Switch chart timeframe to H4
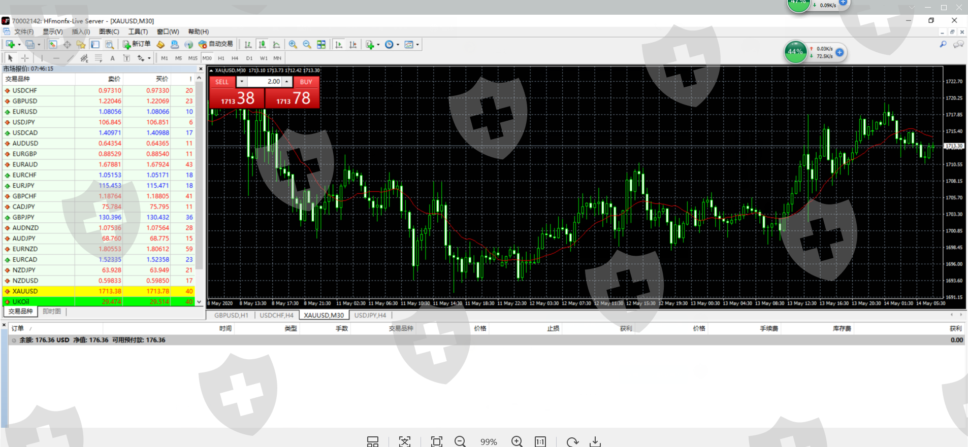Screen dimensions: 968x447 (x=235, y=58)
